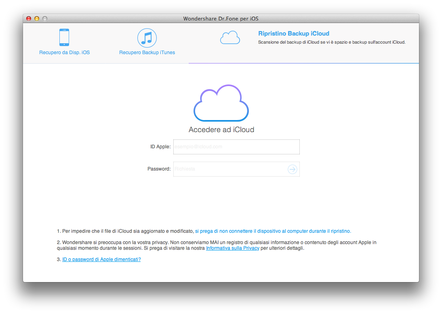
Task: Open the Informativa sulla Privacy link
Action: pyautogui.click(x=233, y=248)
